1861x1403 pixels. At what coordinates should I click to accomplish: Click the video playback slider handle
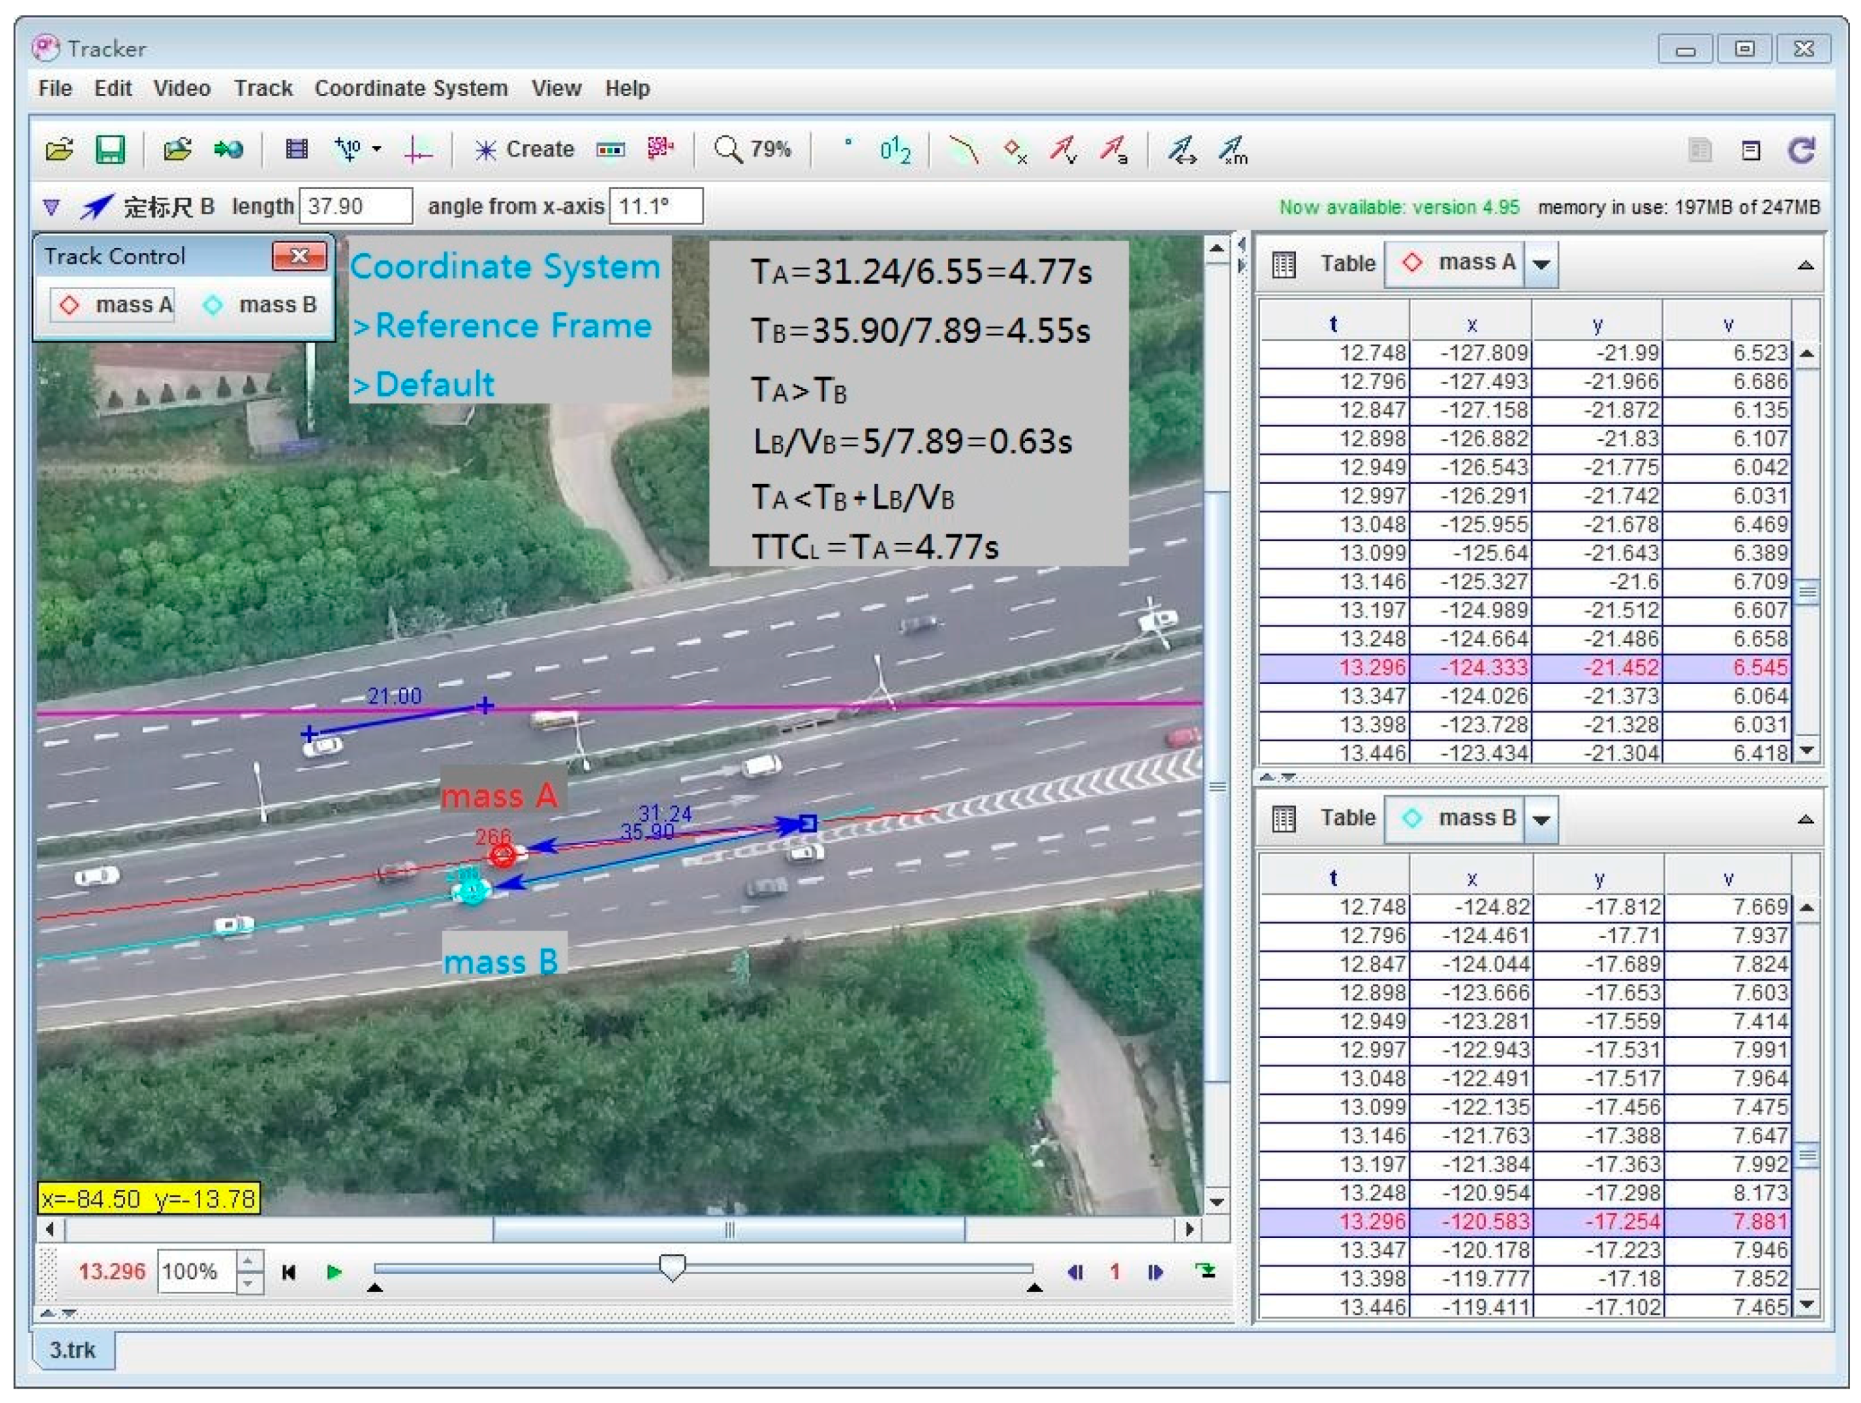click(x=671, y=1267)
